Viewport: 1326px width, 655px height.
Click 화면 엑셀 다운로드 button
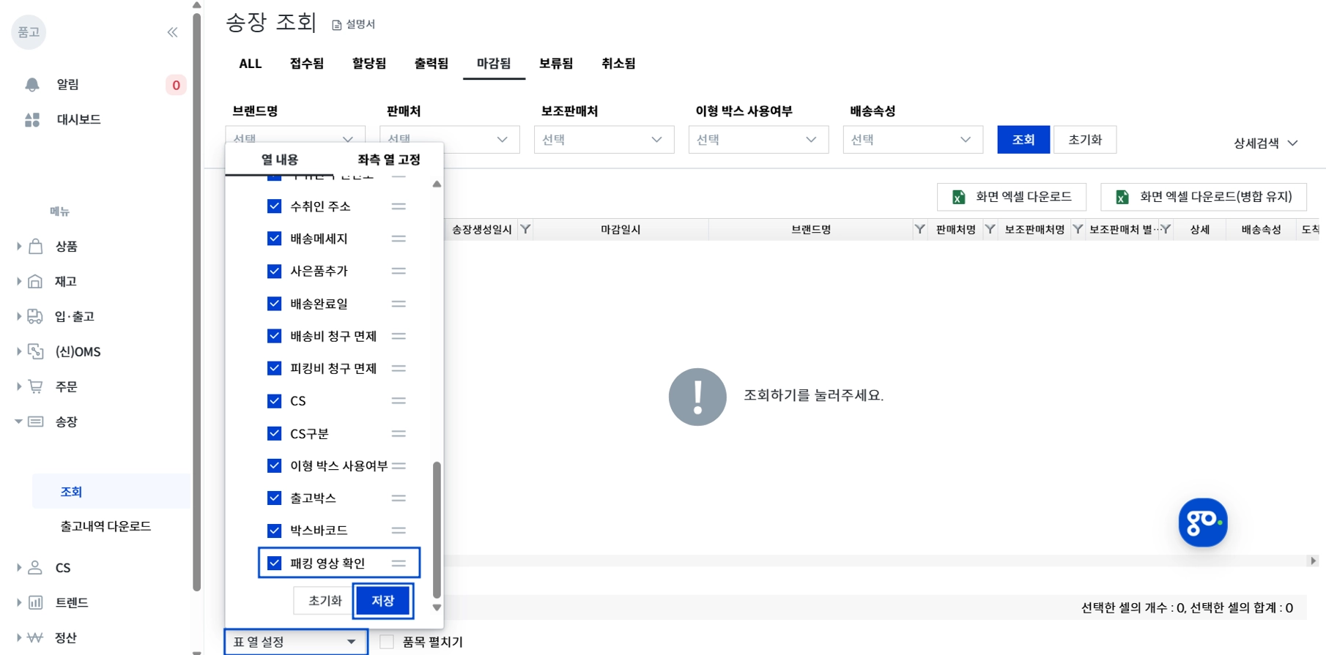click(1012, 197)
